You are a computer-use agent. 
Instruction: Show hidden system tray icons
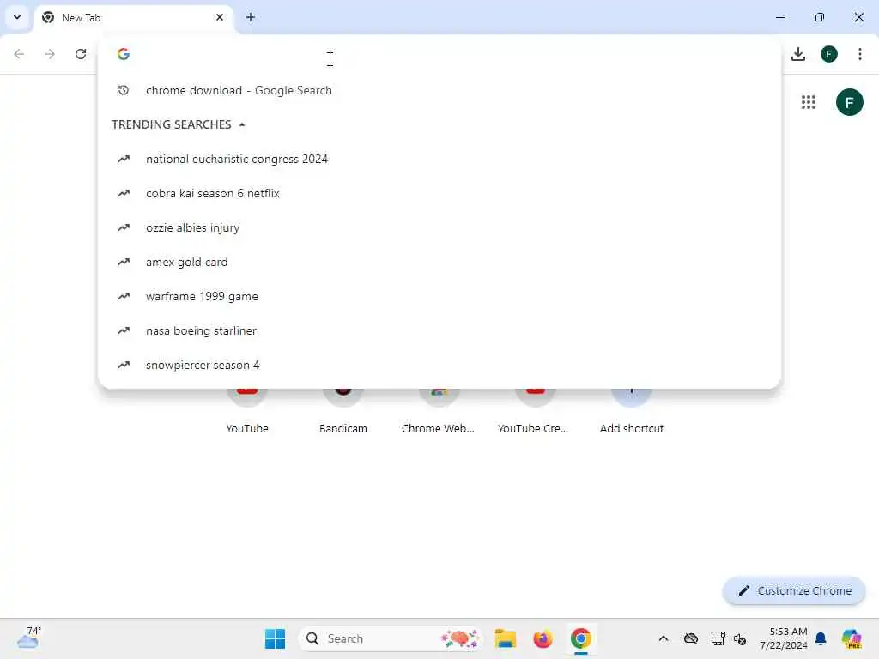click(x=664, y=638)
